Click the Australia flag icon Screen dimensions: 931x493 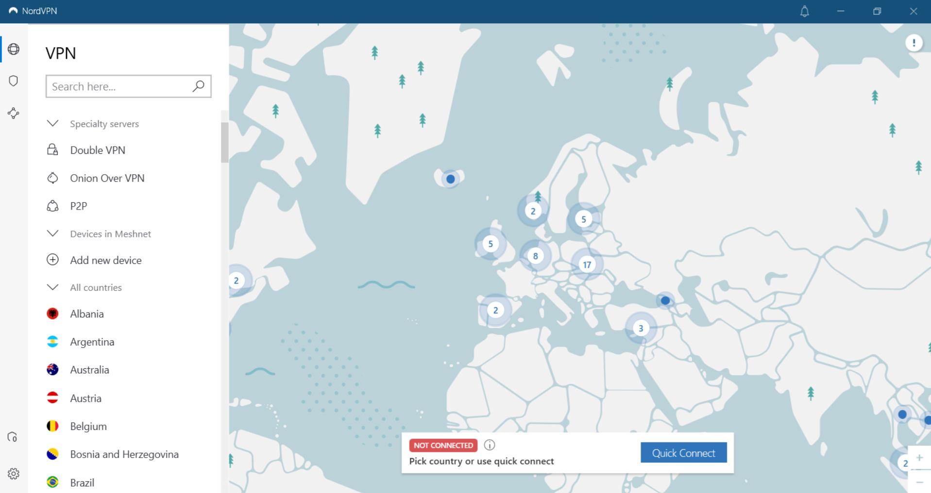pos(52,370)
